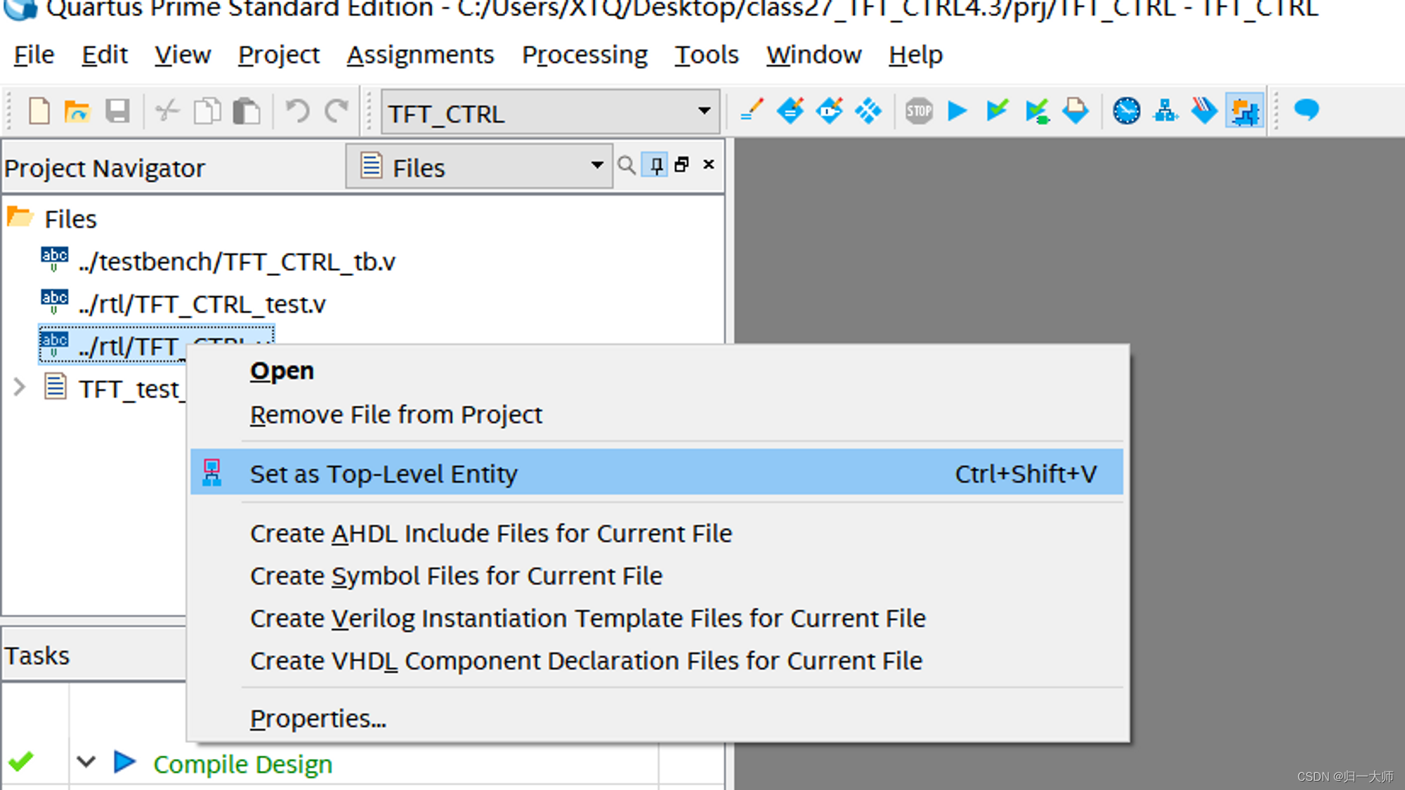Open the hierarchy network viewer icon
The image size is (1405, 790).
pyautogui.click(x=1166, y=111)
